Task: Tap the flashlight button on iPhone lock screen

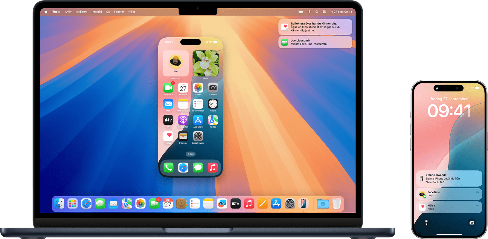Action: pyautogui.click(x=426, y=223)
